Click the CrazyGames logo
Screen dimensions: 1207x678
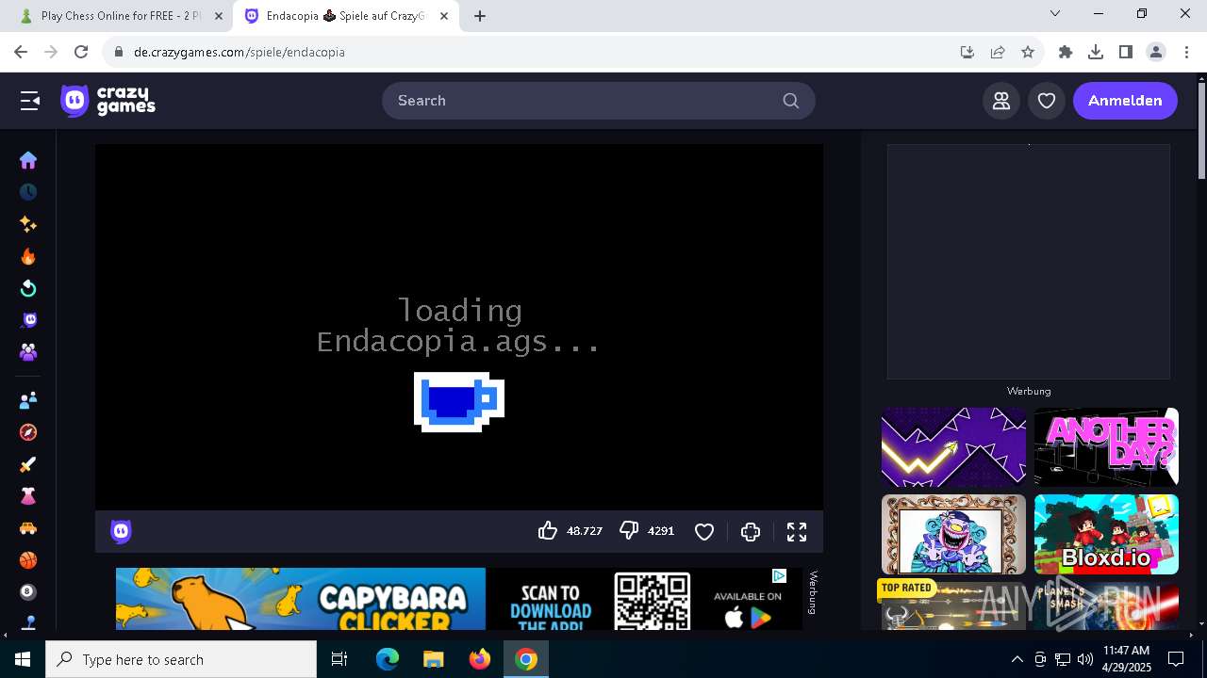pyautogui.click(x=107, y=101)
